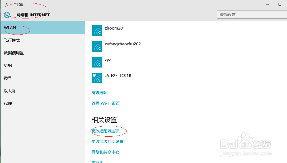Image resolution: width=287 pixels, height=163 pixels.
Task: Select WLAN in the sidebar
Action: (x=10, y=27)
